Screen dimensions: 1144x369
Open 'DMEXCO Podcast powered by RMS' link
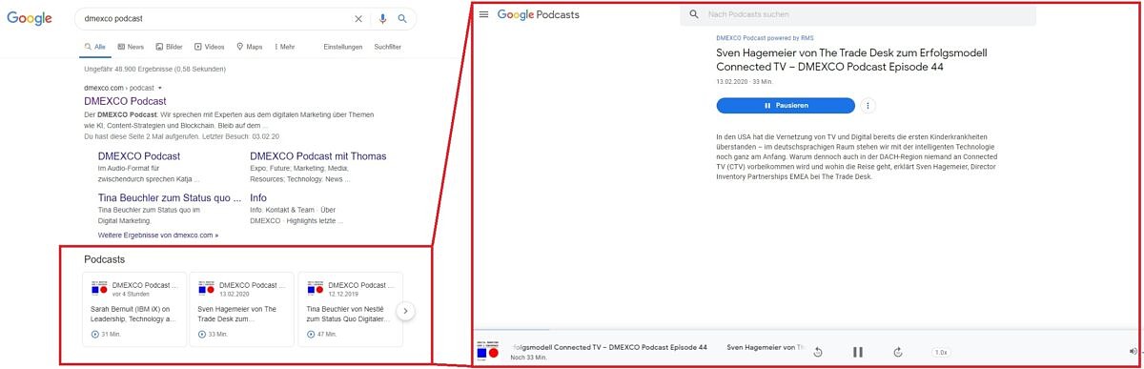pos(765,38)
